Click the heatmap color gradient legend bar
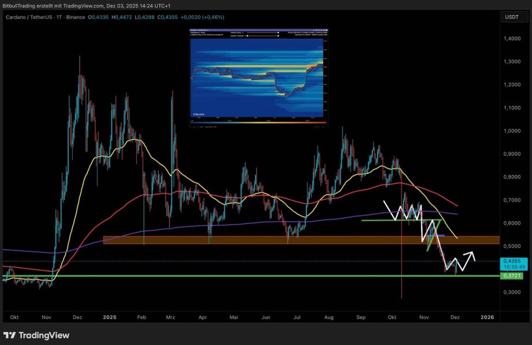The image size is (532, 345). (258, 123)
